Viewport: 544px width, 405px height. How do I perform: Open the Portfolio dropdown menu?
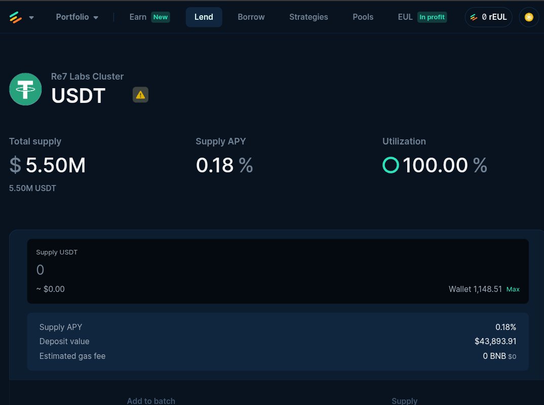pos(77,17)
